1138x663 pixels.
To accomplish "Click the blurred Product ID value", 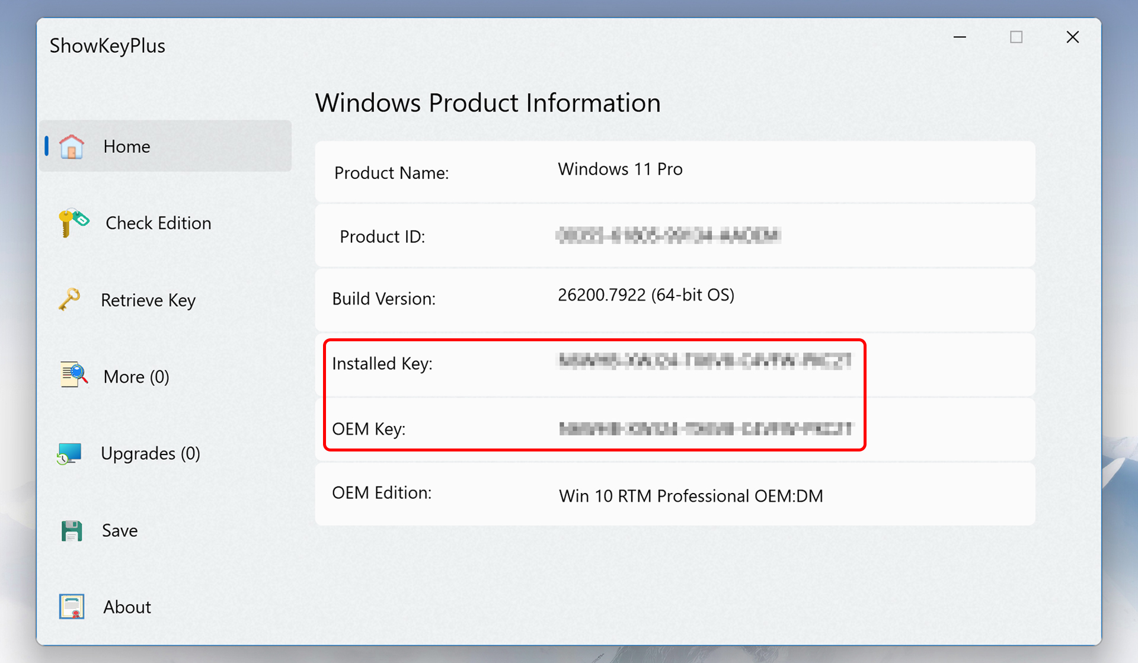I will [x=668, y=236].
